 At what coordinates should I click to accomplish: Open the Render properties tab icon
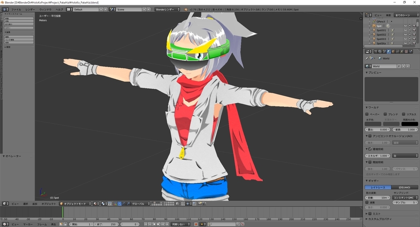click(376, 52)
